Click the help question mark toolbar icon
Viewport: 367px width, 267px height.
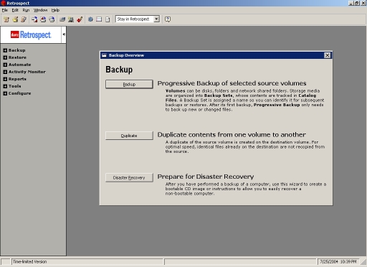click(x=168, y=19)
